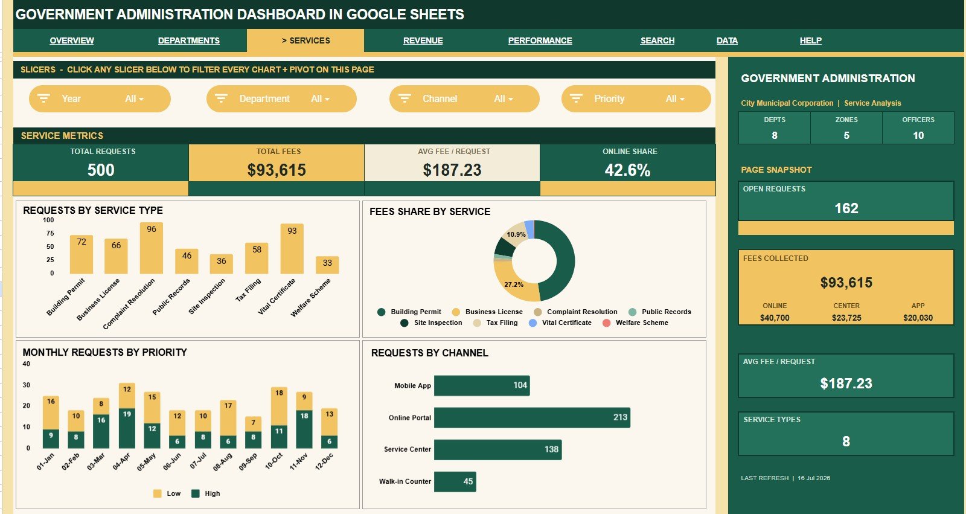This screenshot has height=514, width=966.
Task: Click the Service Center bar showing 138
Action: coord(497,449)
